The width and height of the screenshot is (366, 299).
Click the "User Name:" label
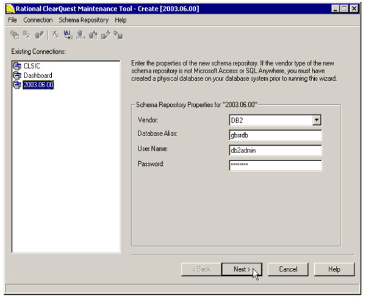coord(152,149)
